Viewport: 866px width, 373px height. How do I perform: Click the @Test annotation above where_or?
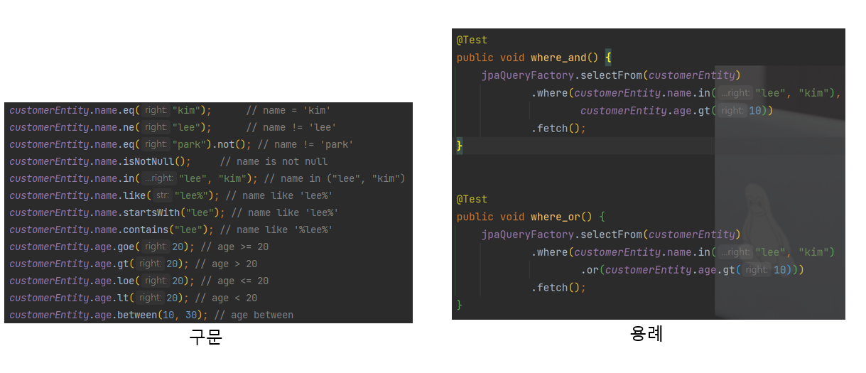pyautogui.click(x=472, y=199)
